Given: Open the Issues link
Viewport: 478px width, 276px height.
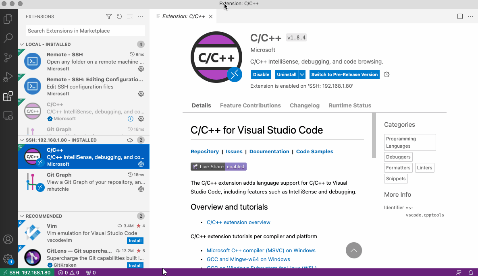Looking at the screenshot, I should (x=234, y=152).
